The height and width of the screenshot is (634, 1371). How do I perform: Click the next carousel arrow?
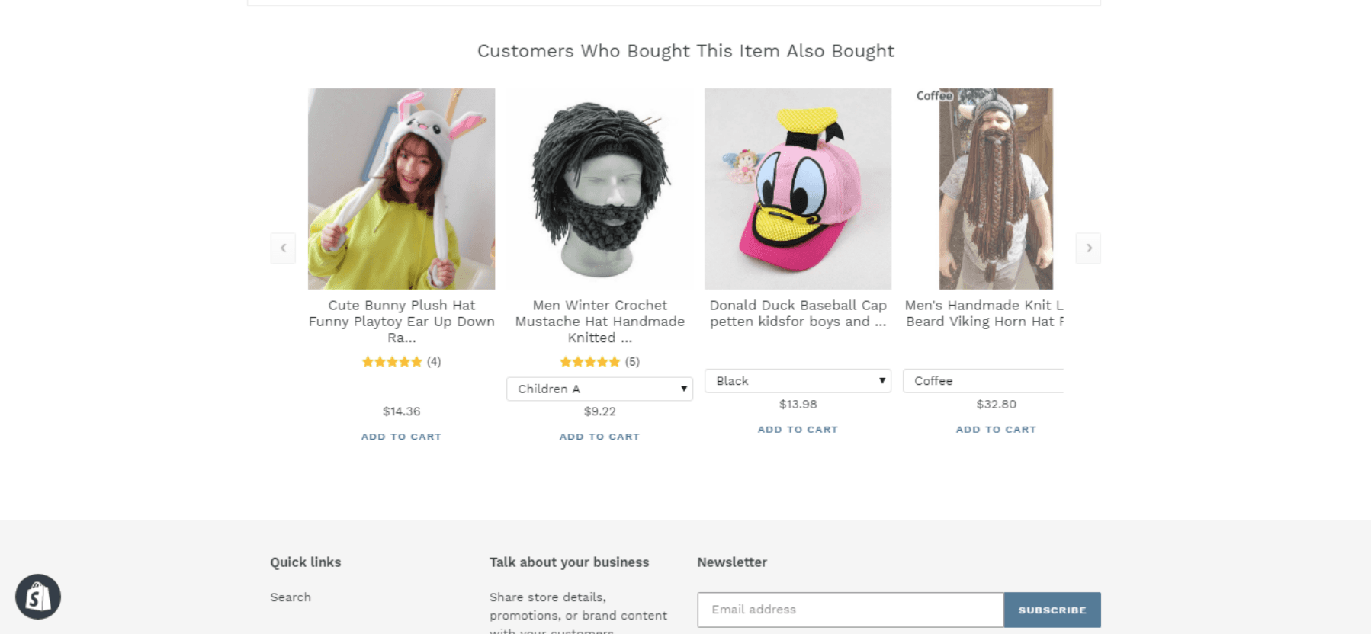[x=1088, y=248]
